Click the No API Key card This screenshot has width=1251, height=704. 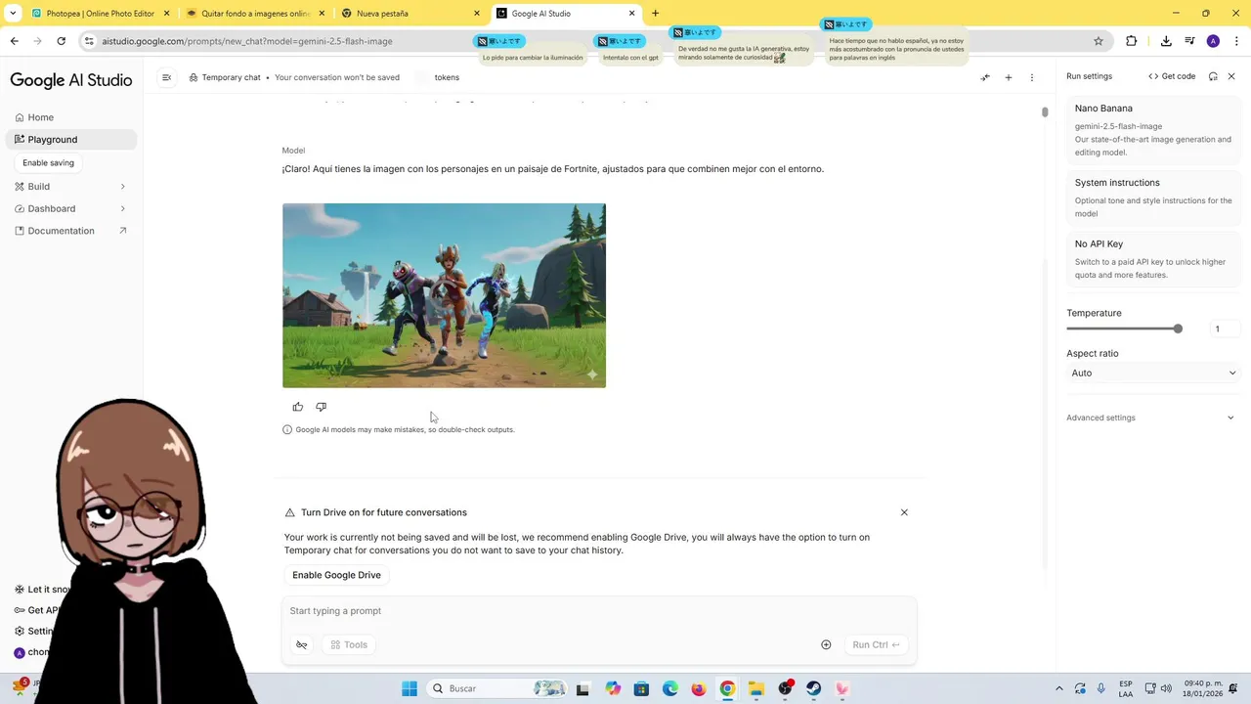(x=1153, y=259)
